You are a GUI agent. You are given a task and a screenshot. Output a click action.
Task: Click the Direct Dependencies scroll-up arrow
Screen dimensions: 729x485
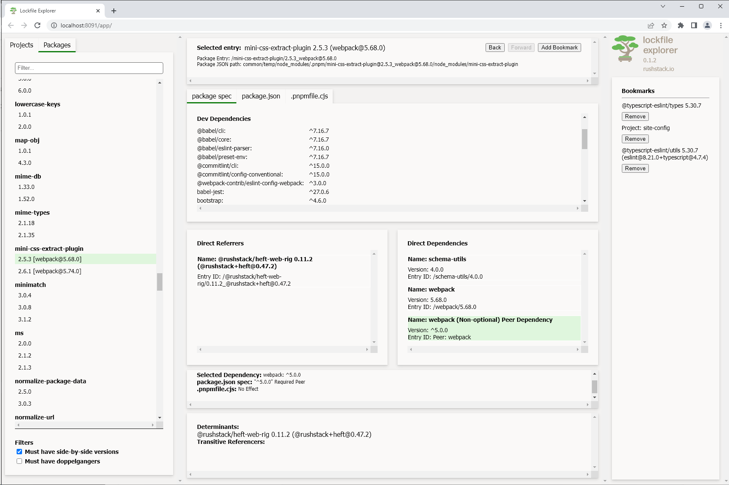tap(584, 254)
